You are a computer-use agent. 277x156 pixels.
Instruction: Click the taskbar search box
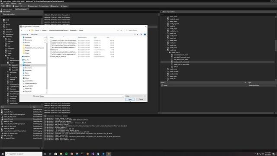(x=24, y=154)
